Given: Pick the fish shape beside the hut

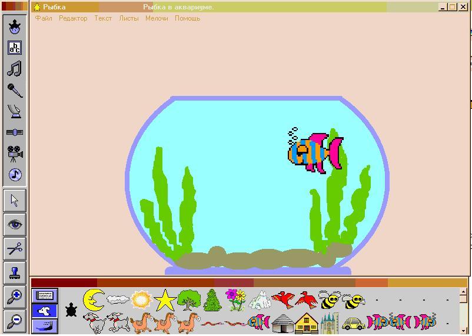Looking at the screenshot, I should [x=259, y=322].
